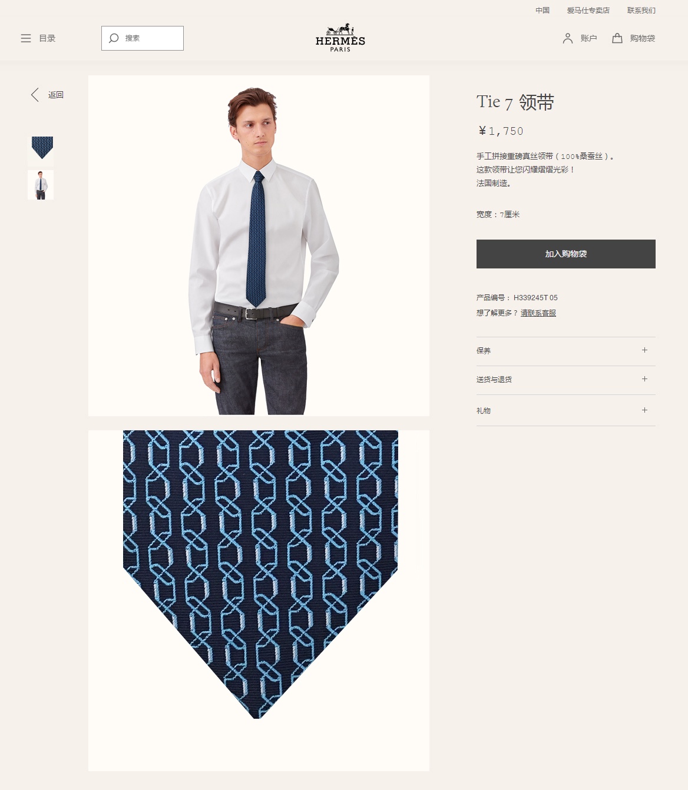The width and height of the screenshot is (688, 790).
Task: Open the account person icon
Action: point(568,38)
